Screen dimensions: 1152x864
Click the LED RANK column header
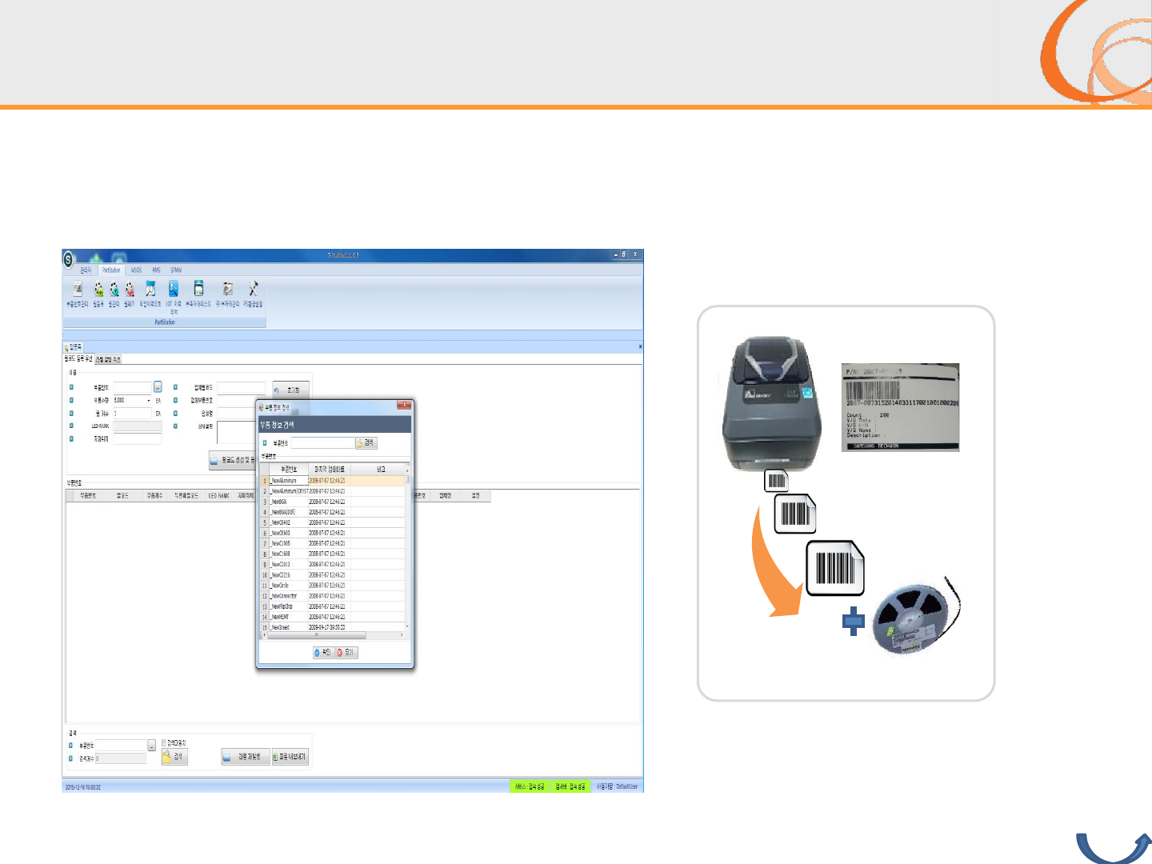tap(218, 496)
